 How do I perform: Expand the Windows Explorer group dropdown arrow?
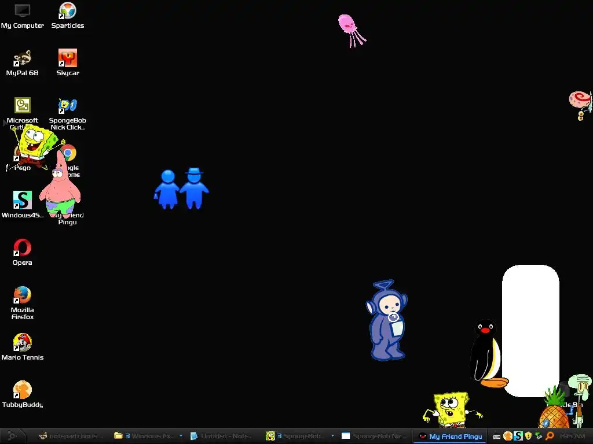[x=181, y=436]
